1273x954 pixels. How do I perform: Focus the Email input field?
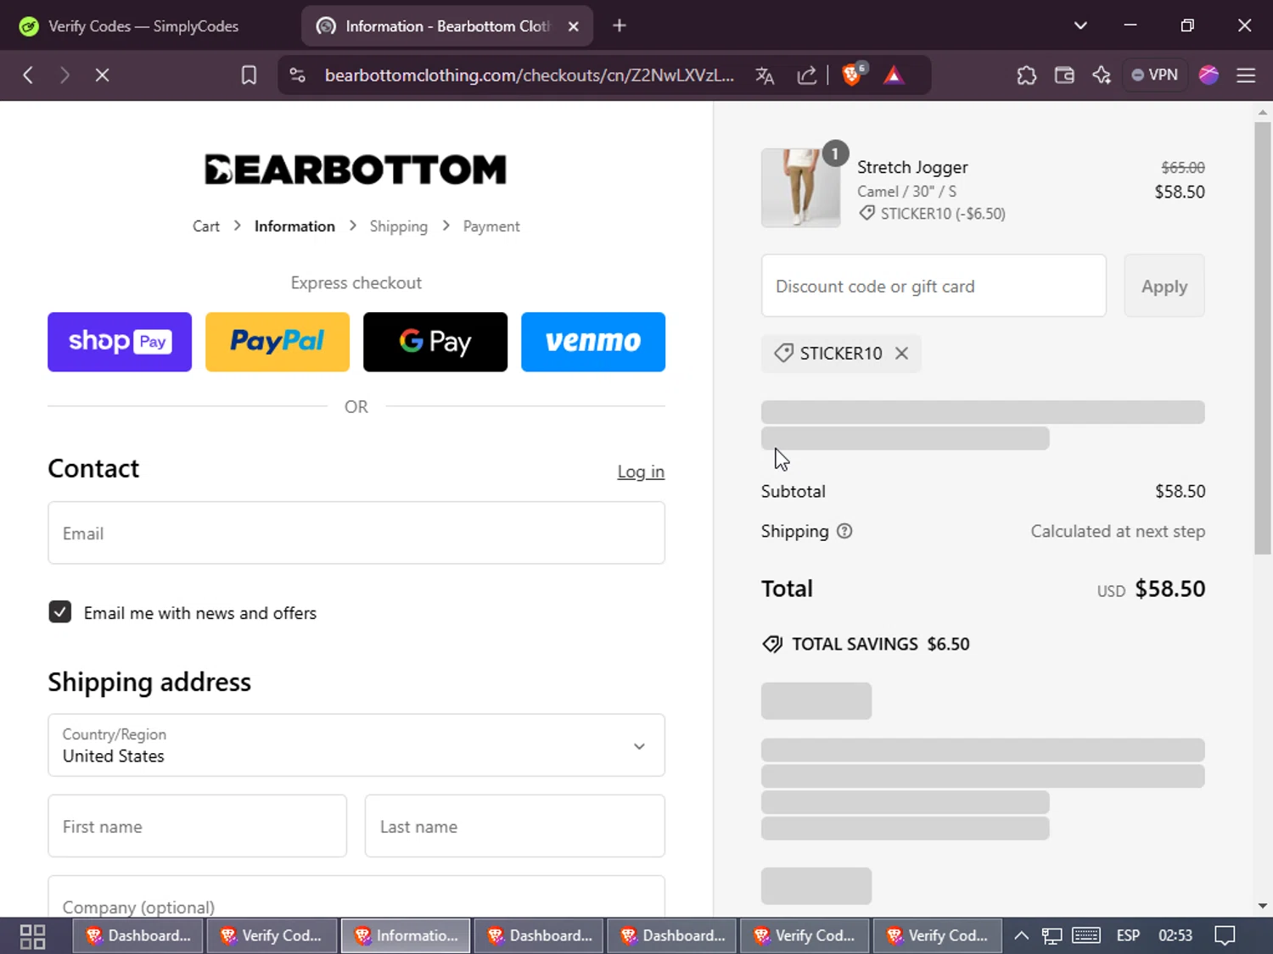tap(356, 533)
